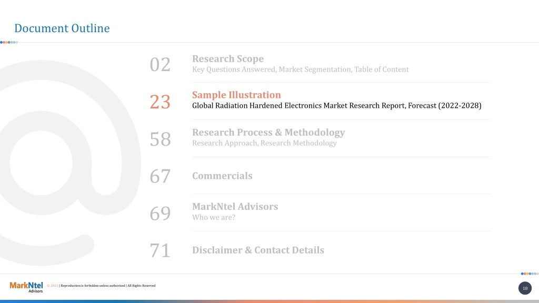Click the 'Who we are?' subtitle
Screen dimensions: 539x303
(214, 217)
